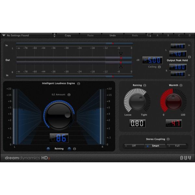Click the red Warmth knob
The width and height of the screenshot is (195, 195).
coord(174,102)
